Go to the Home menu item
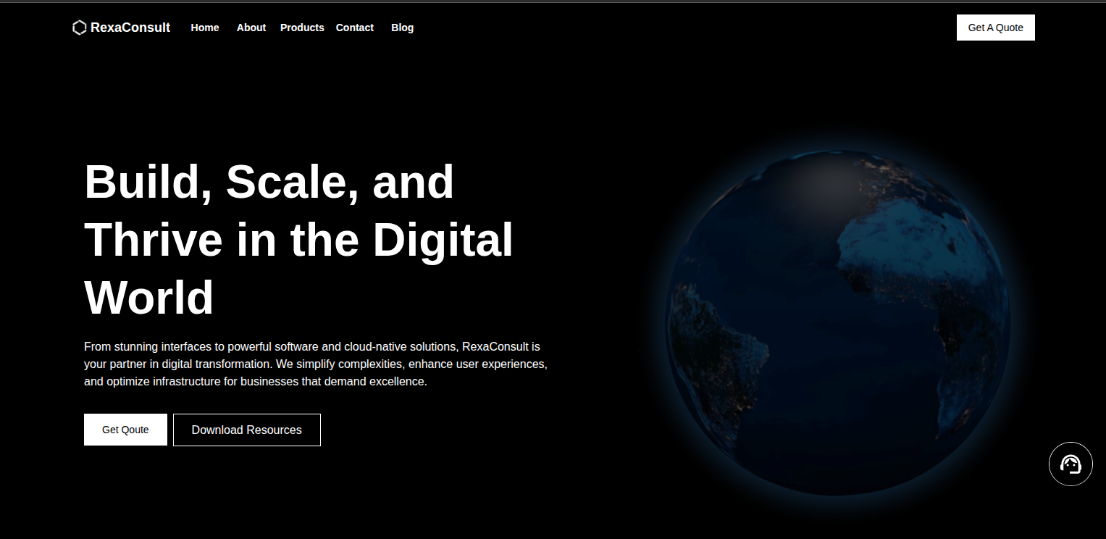The height and width of the screenshot is (539, 1106). pos(205,28)
